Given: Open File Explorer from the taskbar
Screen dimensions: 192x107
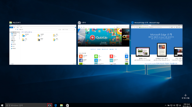Looking at the screenshot, I should click(x=62, y=105).
